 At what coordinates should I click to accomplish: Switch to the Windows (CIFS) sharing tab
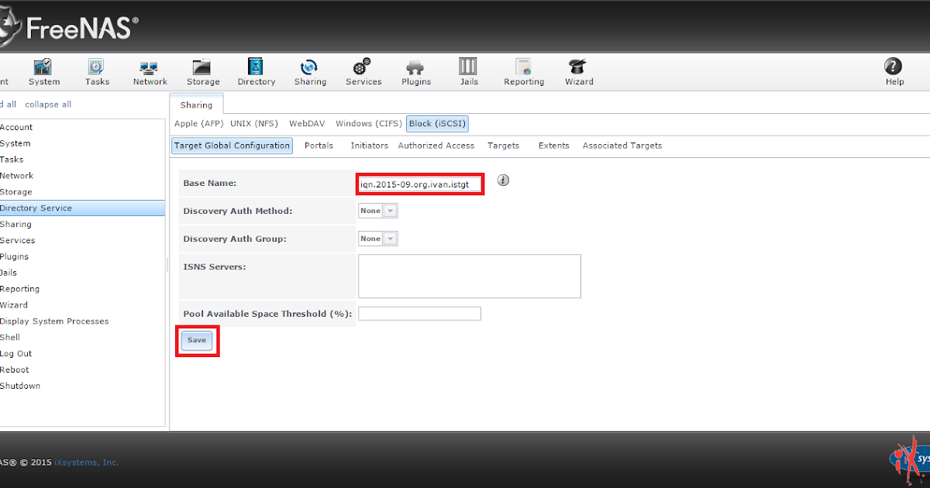[368, 123]
